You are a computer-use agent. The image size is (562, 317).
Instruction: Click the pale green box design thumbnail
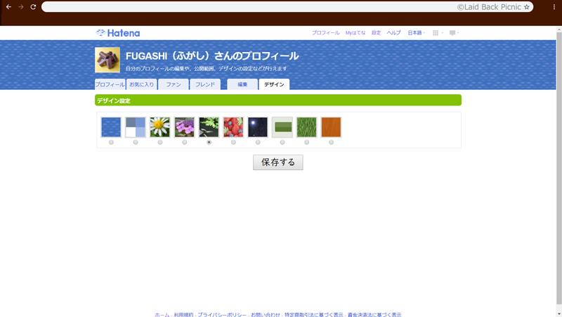click(x=282, y=127)
